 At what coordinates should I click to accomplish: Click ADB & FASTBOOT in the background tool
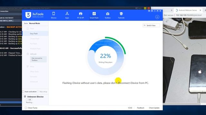[7, 18]
